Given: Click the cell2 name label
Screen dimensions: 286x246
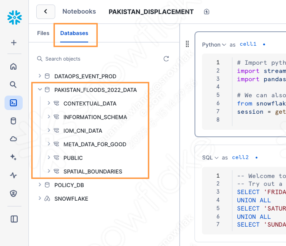Looking at the screenshot, I should coord(240,157).
